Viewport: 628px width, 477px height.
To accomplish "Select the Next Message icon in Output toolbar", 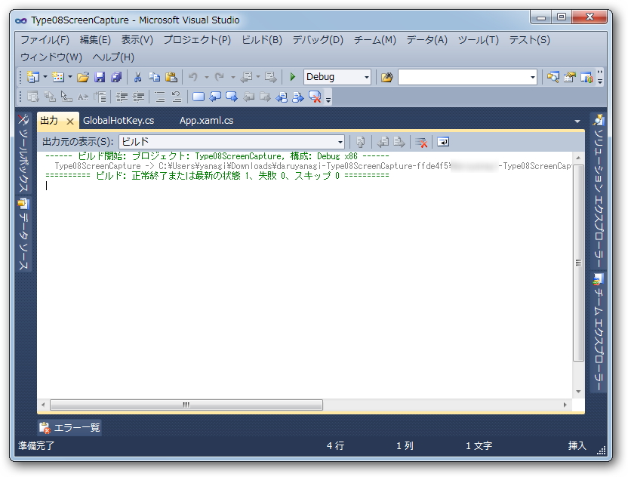I will click(x=398, y=140).
